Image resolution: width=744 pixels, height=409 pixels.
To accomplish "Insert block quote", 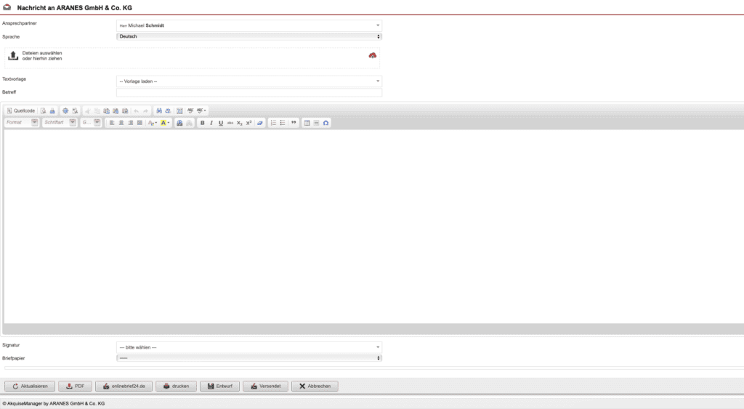I will click(x=294, y=123).
